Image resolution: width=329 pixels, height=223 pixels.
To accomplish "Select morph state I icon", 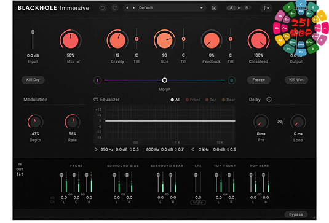I will (x=98, y=80).
